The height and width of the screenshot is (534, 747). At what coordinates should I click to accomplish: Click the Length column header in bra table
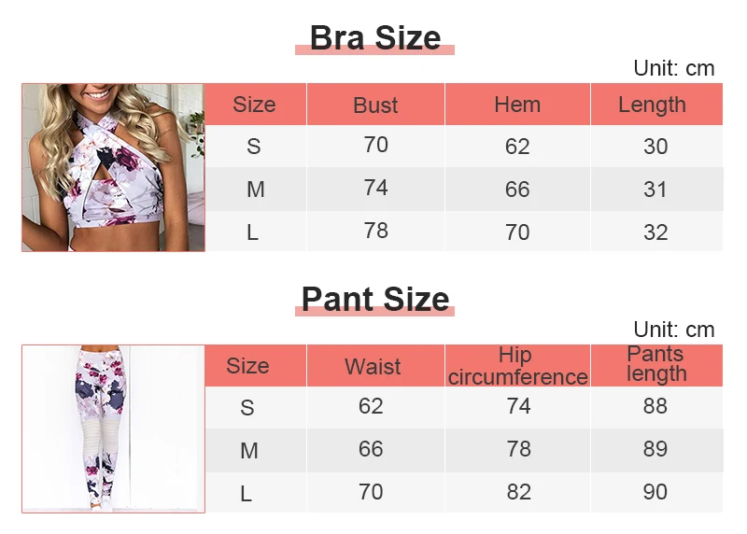[x=657, y=105]
